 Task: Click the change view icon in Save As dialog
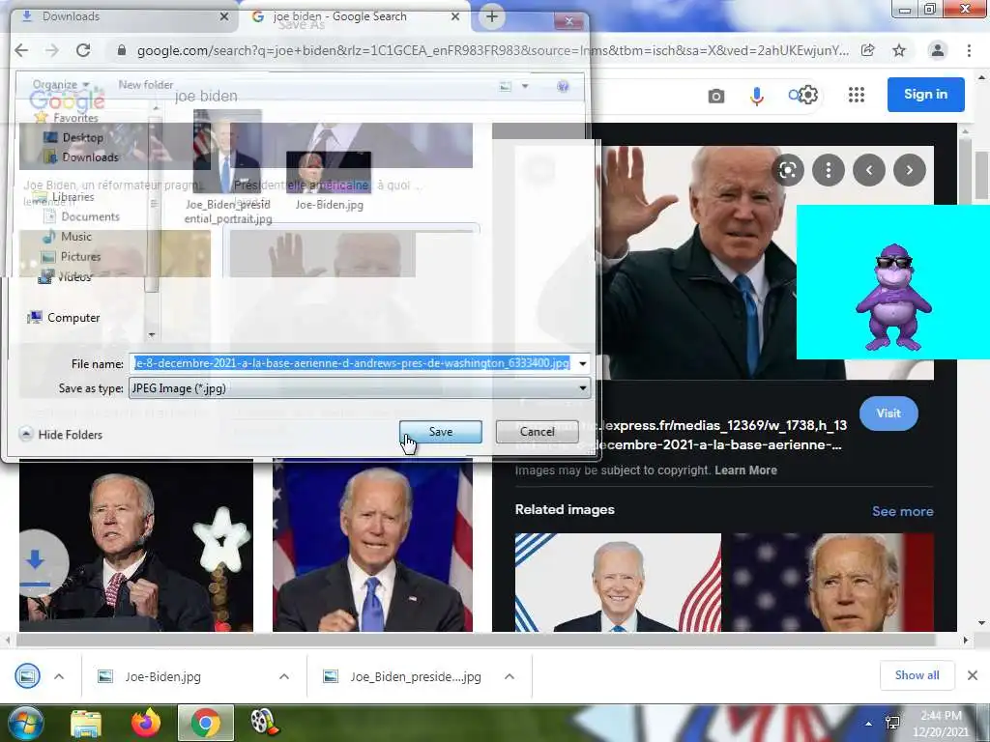pyautogui.click(x=505, y=86)
